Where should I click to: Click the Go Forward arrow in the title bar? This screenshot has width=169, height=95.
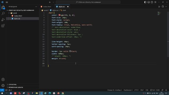click(x=53, y=2)
